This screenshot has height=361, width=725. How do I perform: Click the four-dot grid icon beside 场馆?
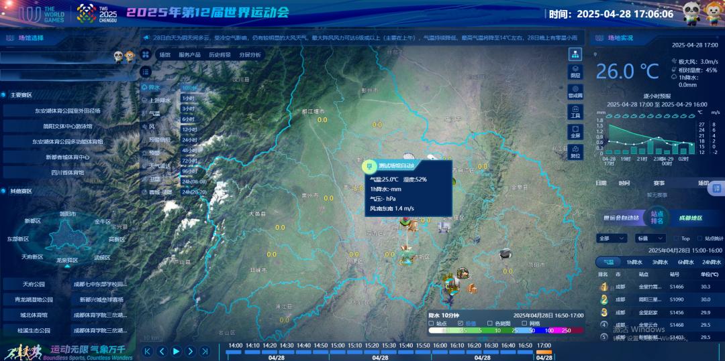146,55
